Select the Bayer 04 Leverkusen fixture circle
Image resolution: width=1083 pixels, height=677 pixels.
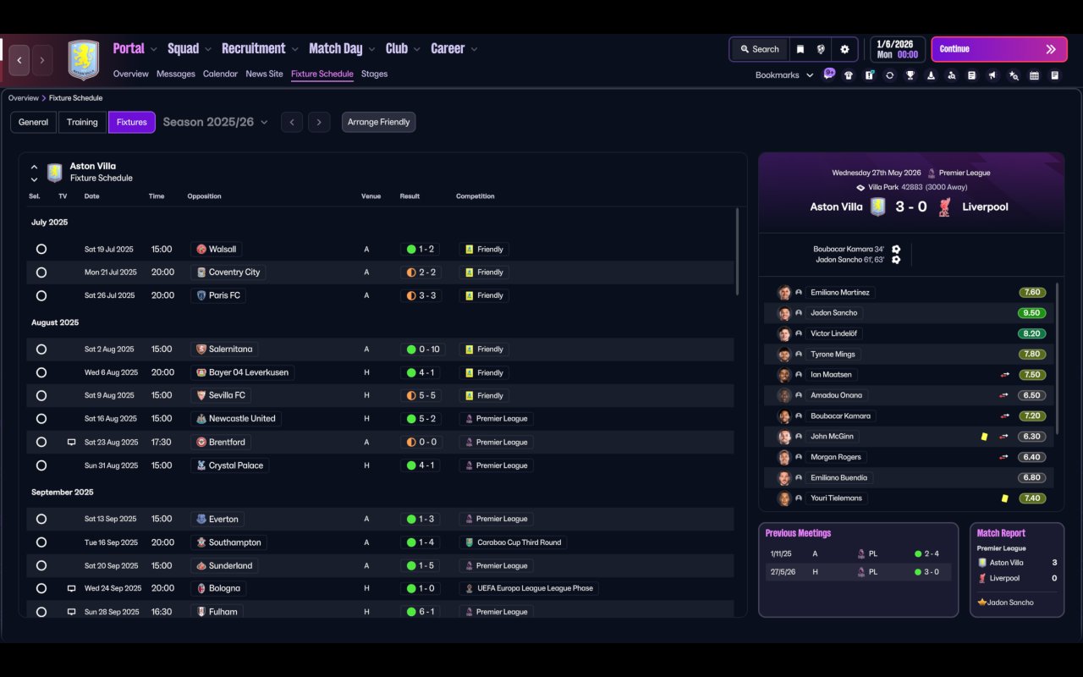[41, 372]
